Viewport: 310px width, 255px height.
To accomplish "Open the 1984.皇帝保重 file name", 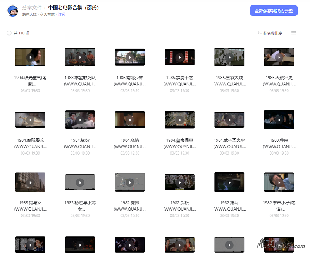I will 179,143.
